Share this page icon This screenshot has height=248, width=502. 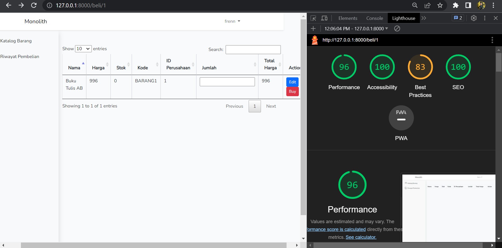[x=427, y=5]
